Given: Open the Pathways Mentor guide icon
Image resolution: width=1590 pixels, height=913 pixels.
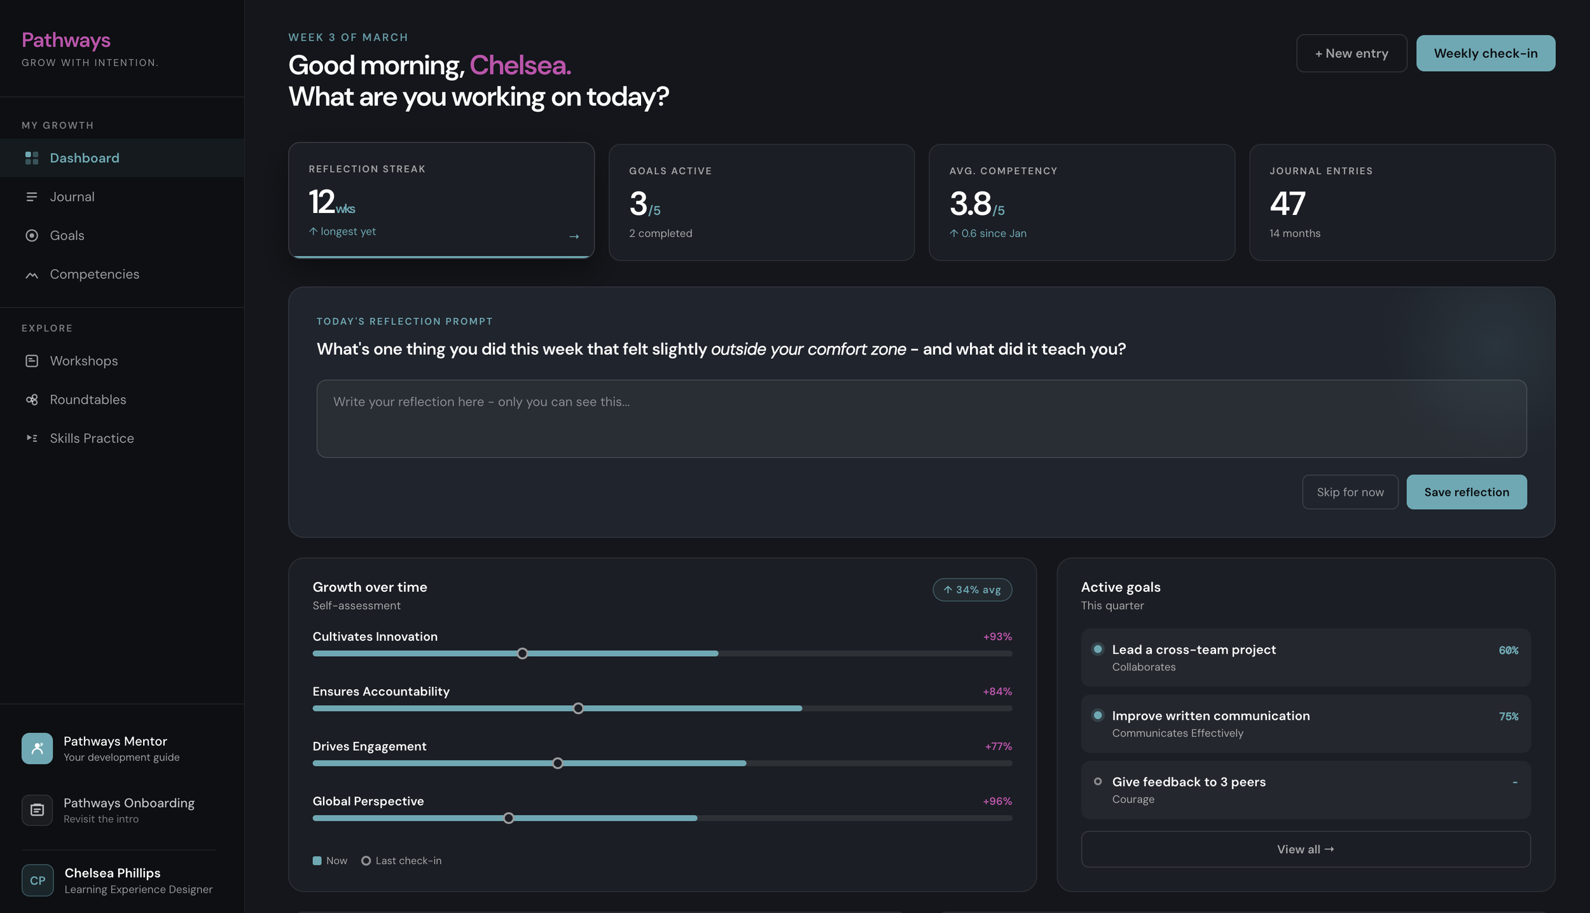Looking at the screenshot, I should click(x=37, y=748).
